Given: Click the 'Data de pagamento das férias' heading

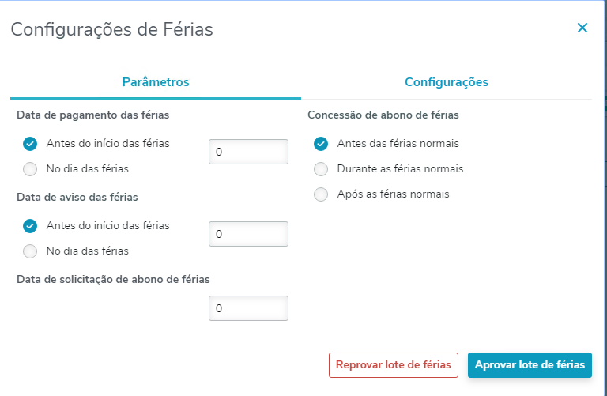Looking at the screenshot, I should tap(92, 115).
